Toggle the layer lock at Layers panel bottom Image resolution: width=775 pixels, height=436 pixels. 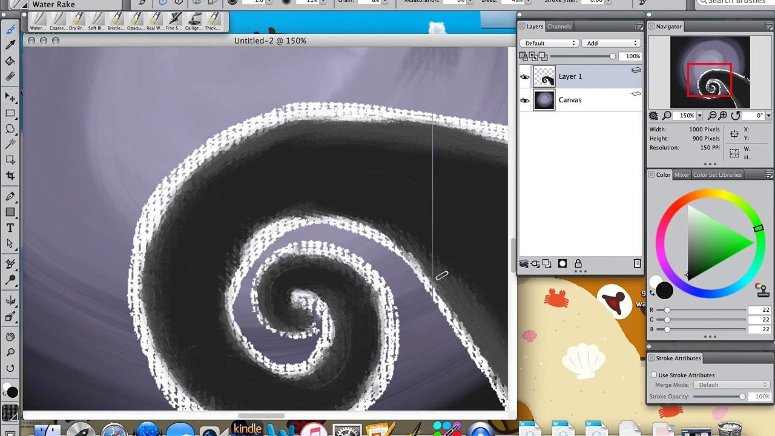pyautogui.click(x=578, y=264)
